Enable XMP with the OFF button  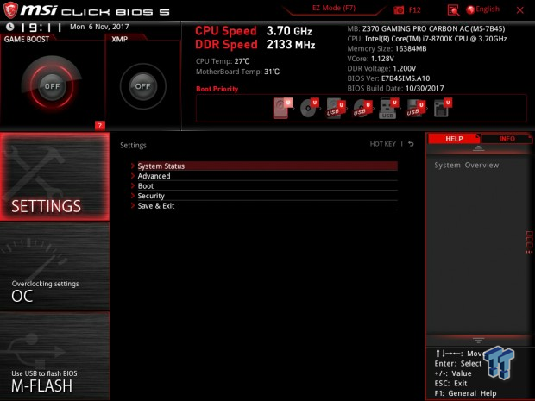(142, 86)
